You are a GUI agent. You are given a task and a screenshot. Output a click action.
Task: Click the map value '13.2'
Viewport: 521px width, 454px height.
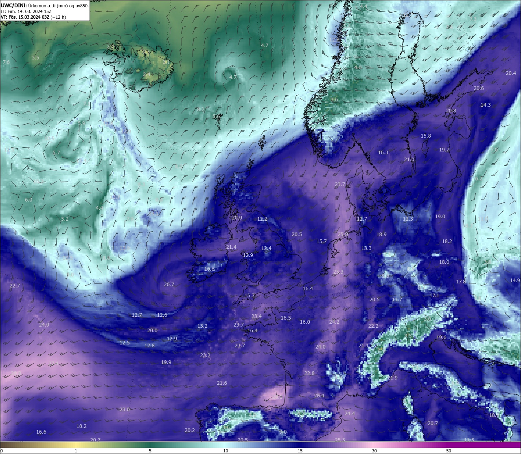(202, 326)
